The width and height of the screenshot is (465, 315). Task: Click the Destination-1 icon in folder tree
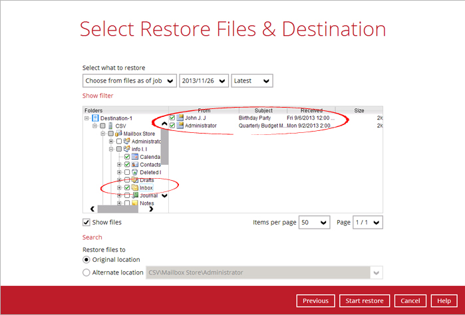95,118
